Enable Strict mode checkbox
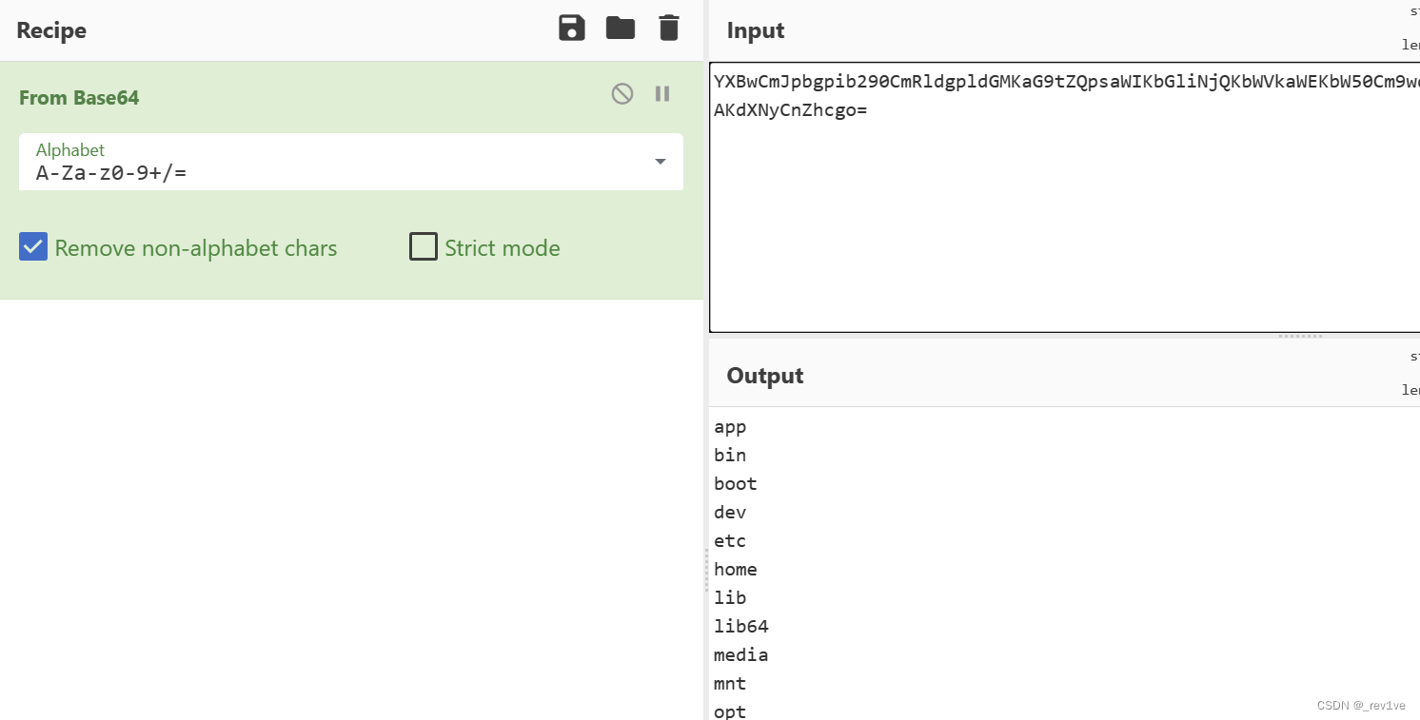Screen dimensions: 1420x720 coord(424,247)
